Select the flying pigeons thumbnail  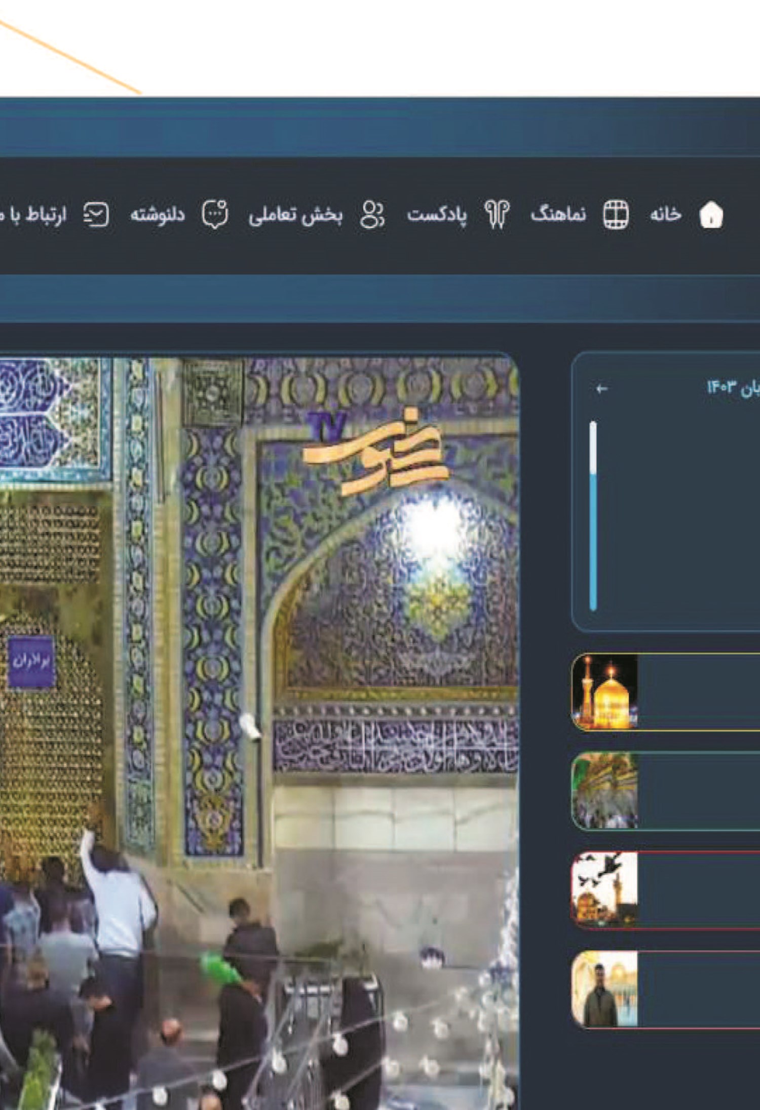pos(605,890)
